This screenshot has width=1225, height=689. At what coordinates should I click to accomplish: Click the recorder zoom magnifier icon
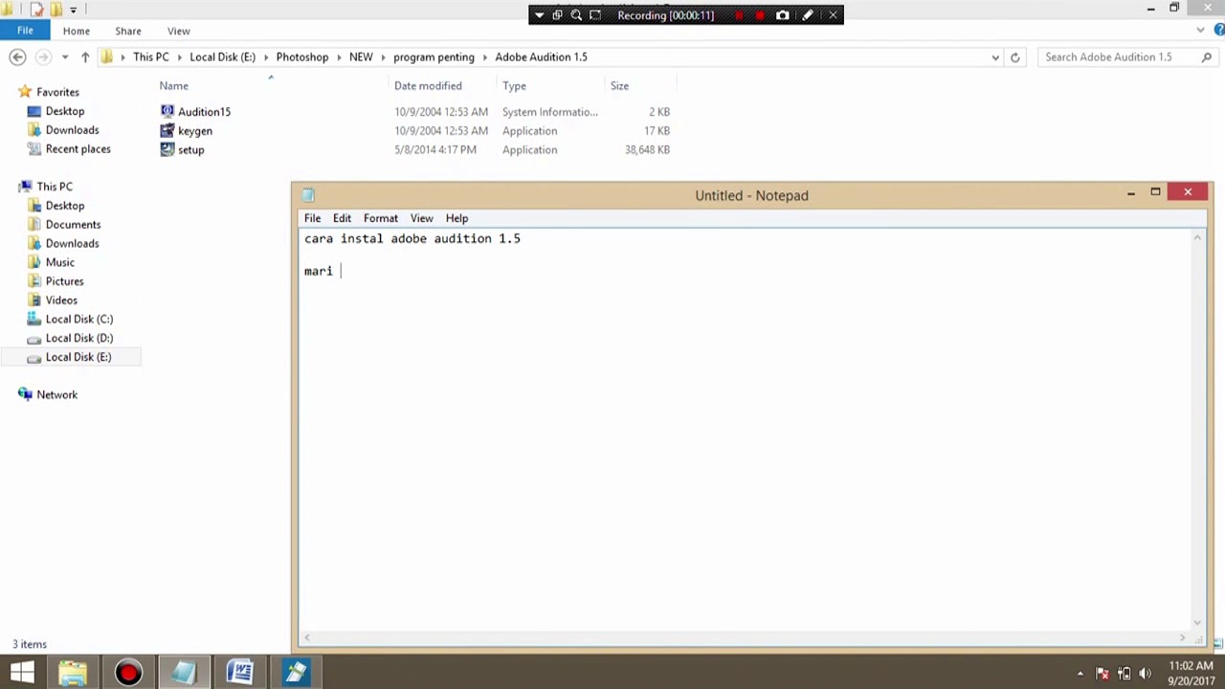(x=576, y=15)
